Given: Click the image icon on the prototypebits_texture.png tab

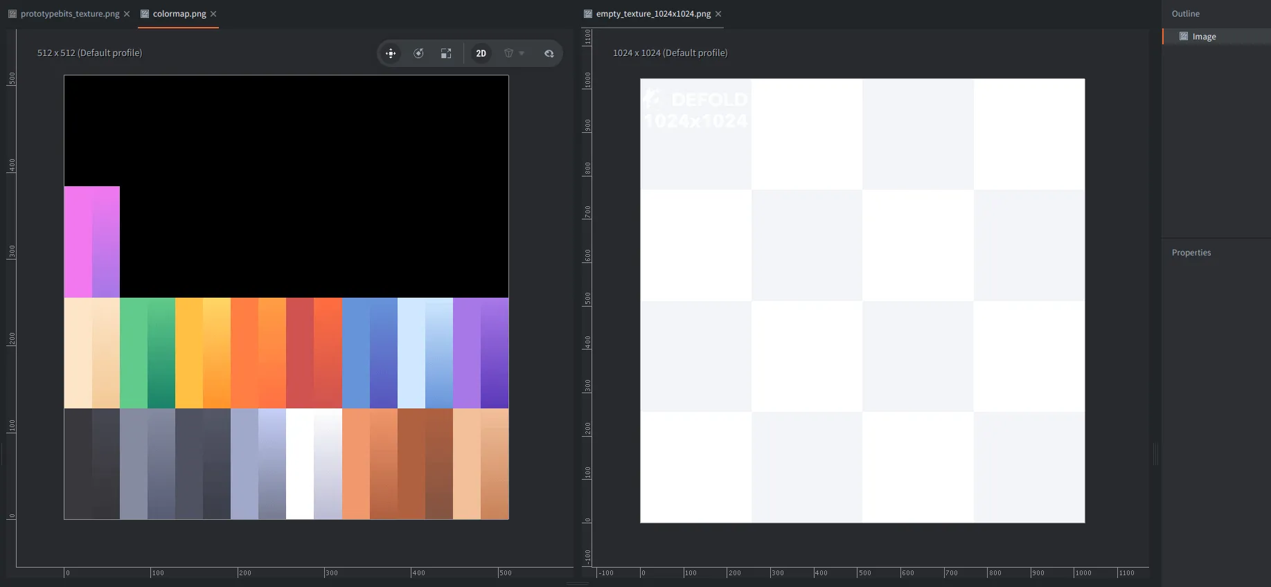Looking at the screenshot, I should [12, 14].
